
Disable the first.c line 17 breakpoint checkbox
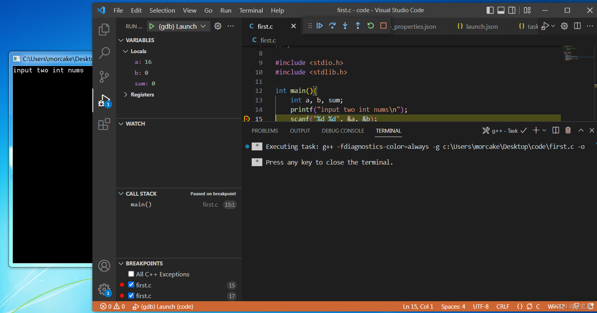[x=131, y=296]
